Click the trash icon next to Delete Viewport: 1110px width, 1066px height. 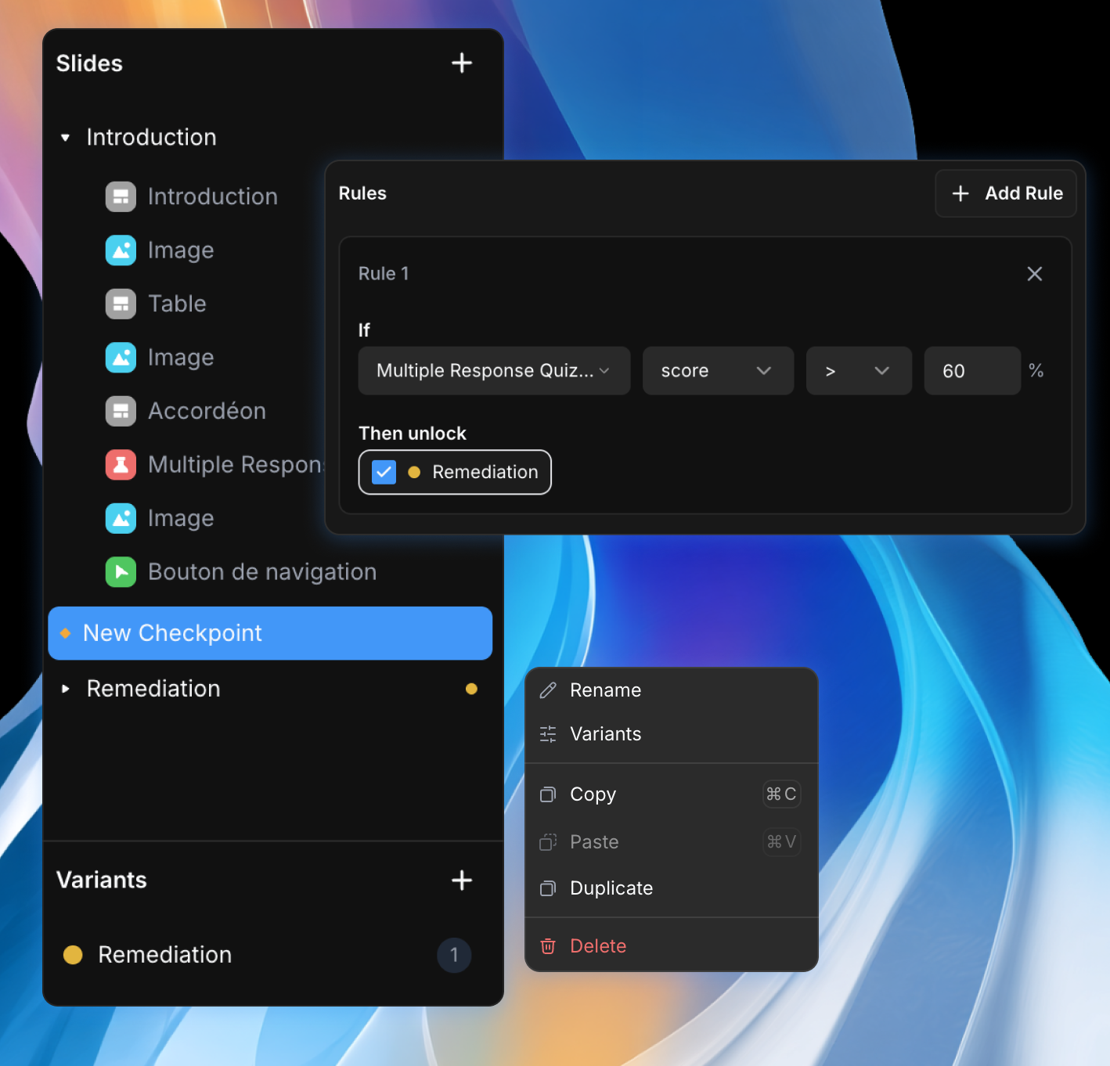(548, 946)
